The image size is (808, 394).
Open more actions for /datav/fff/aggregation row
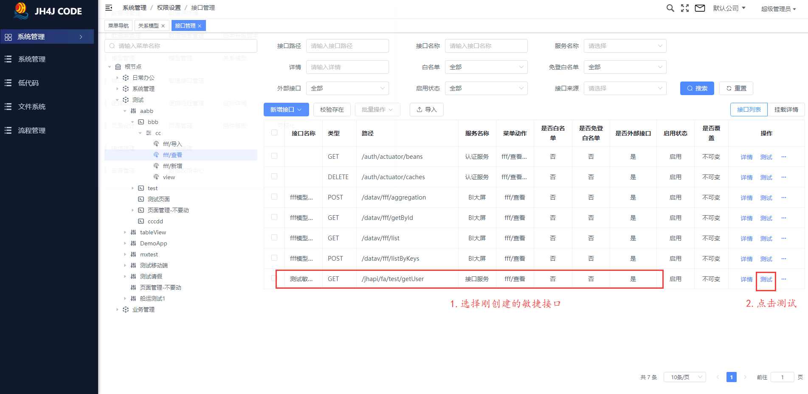(x=784, y=197)
